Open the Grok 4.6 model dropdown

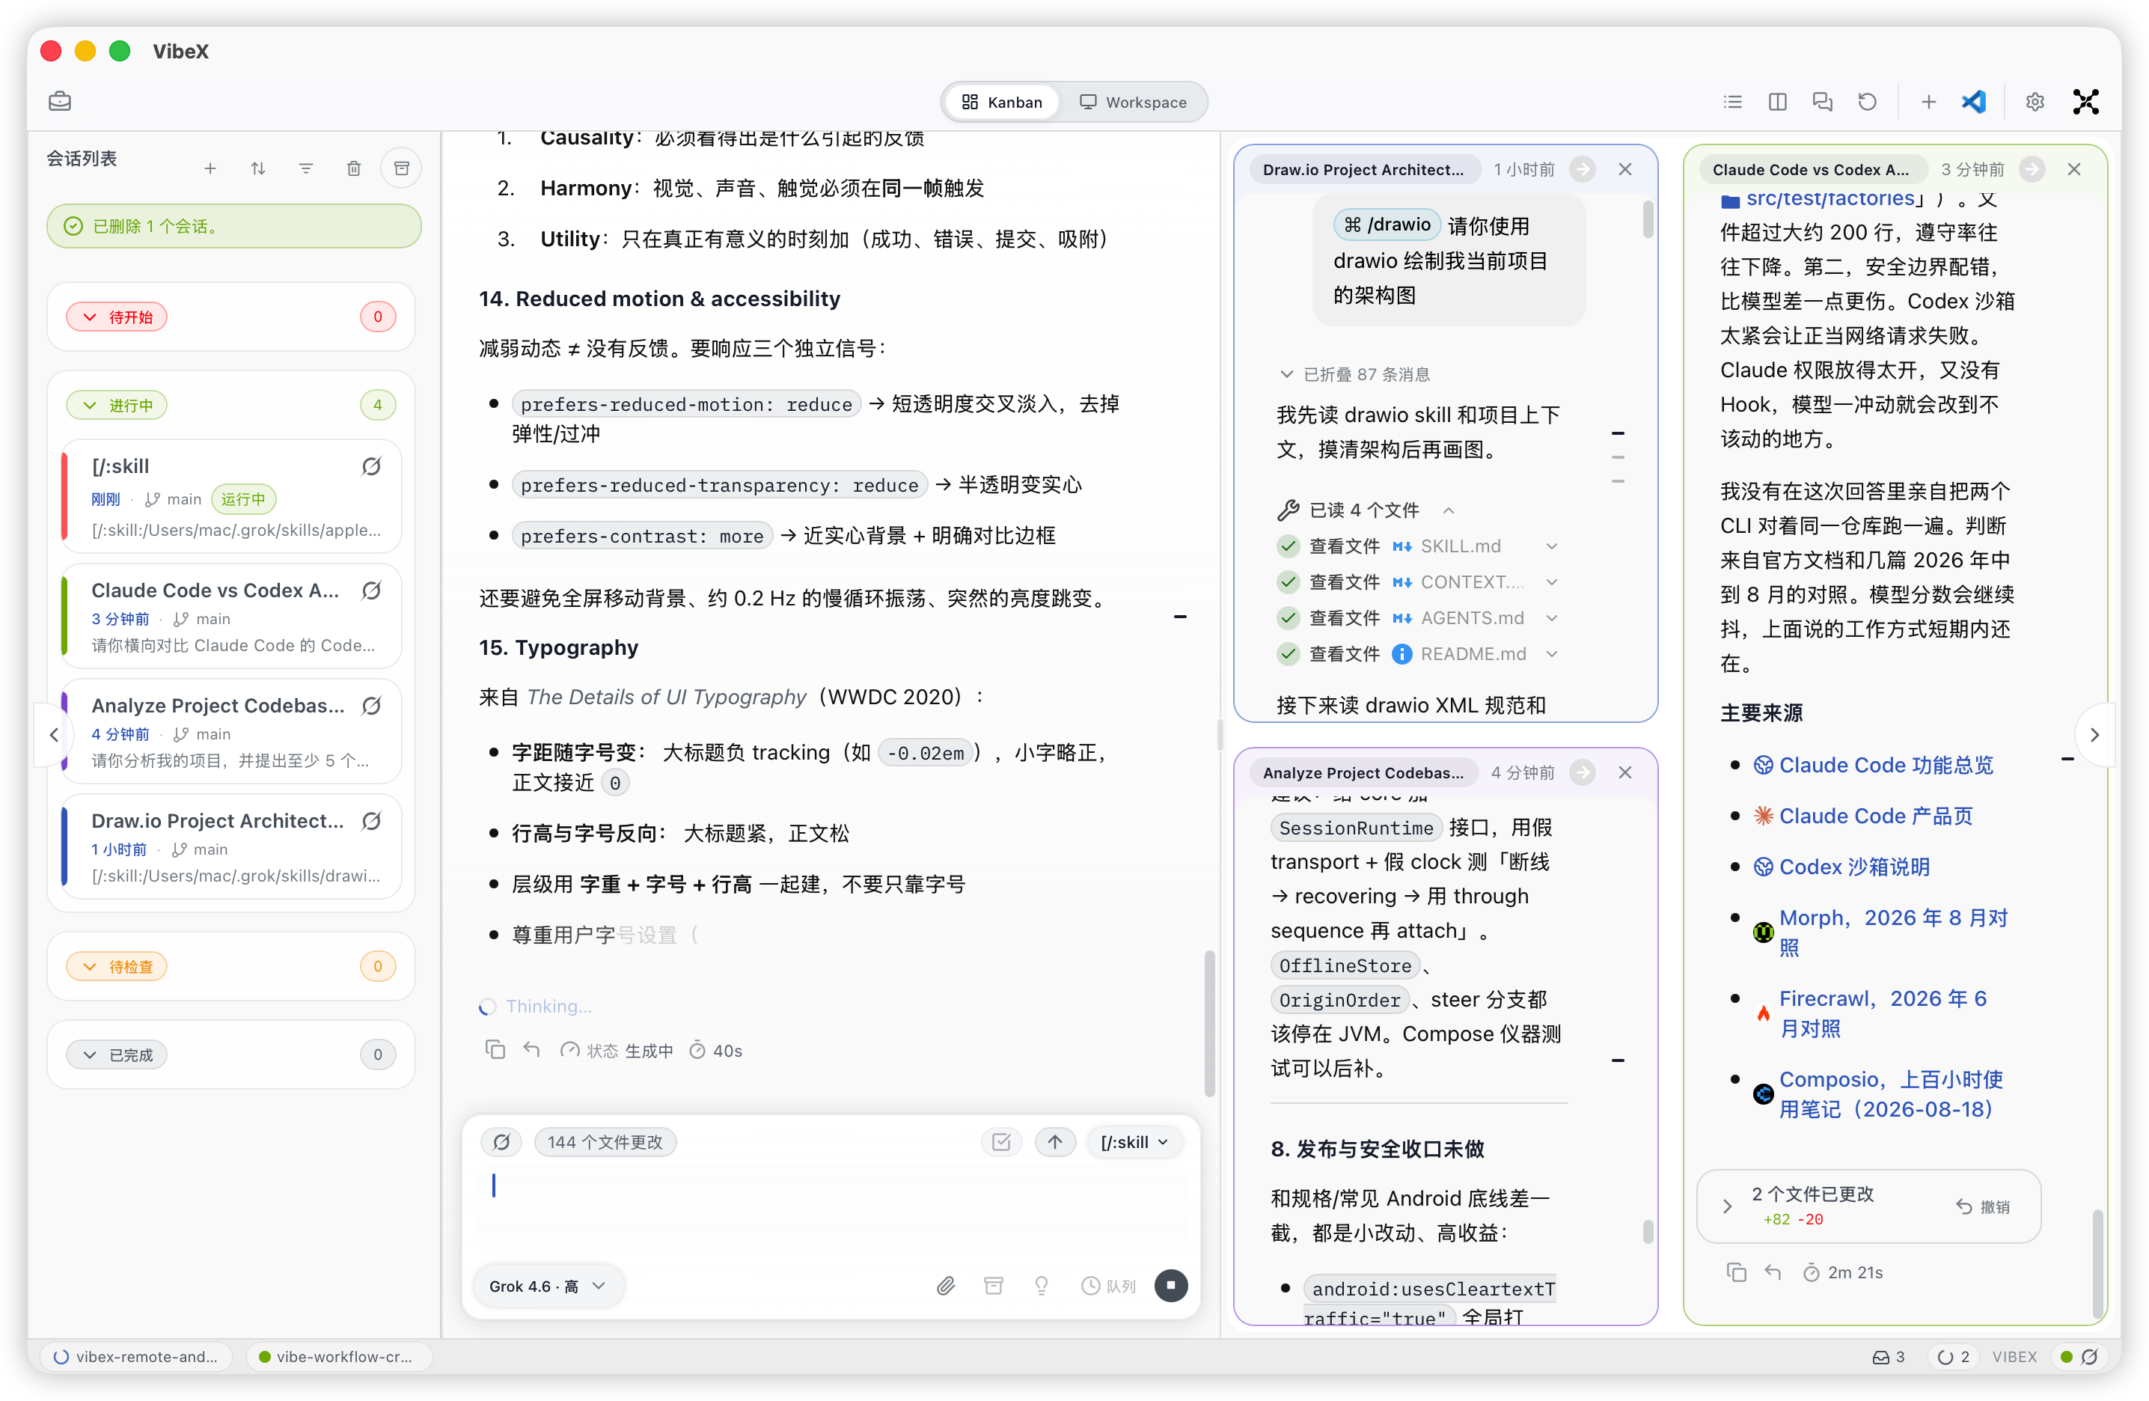click(548, 1286)
